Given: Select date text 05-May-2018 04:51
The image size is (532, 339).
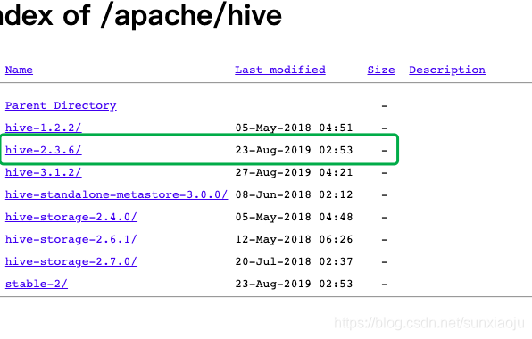Looking at the screenshot, I should pyautogui.click(x=295, y=128).
